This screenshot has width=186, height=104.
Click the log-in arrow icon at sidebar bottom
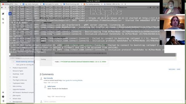click(x=3, y=101)
